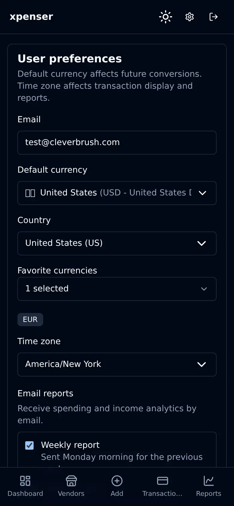This screenshot has width=234, height=506.
Task: Open settings via gear icon
Action: click(x=190, y=17)
